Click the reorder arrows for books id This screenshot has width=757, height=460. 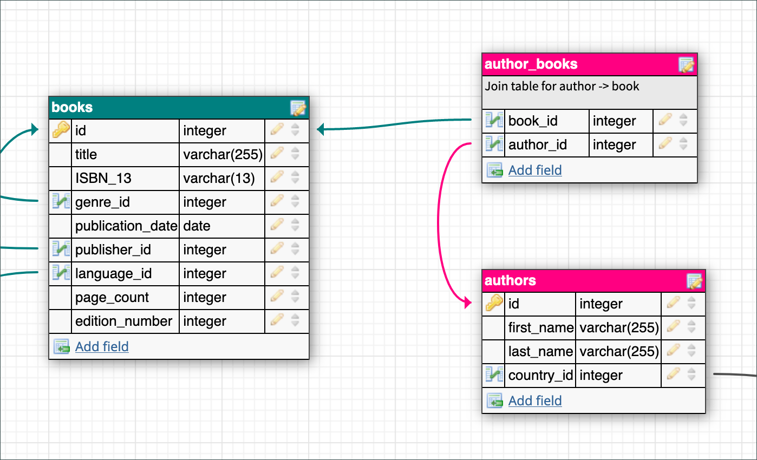[x=295, y=130]
